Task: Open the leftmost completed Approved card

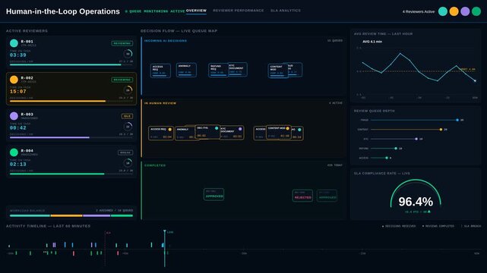Action: (x=214, y=194)
